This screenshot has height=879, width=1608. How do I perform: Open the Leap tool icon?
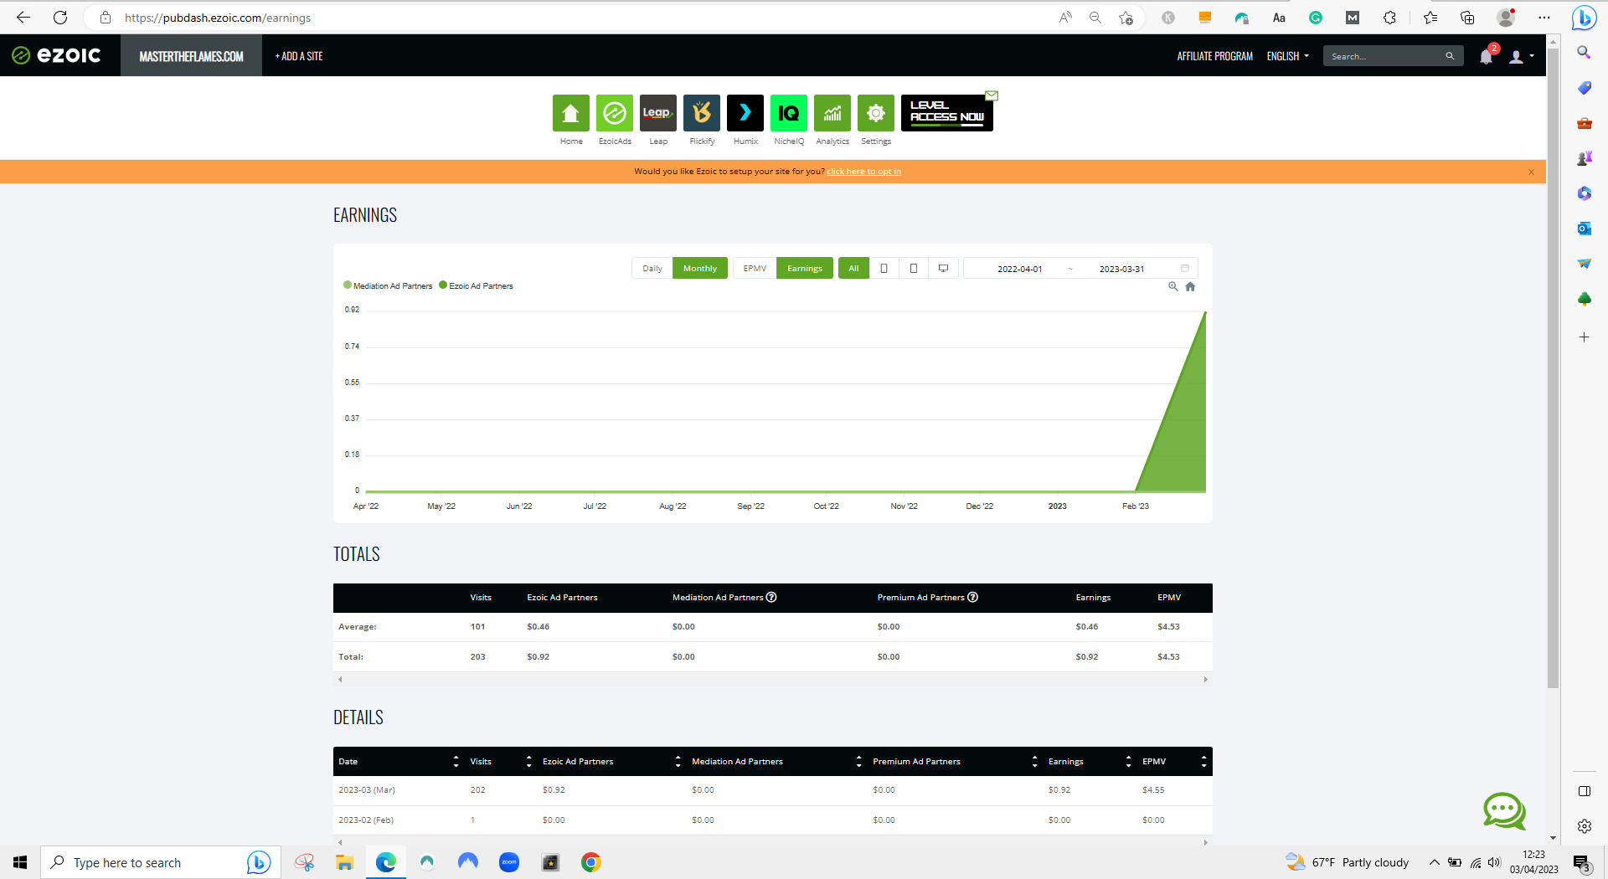[658, 113]
